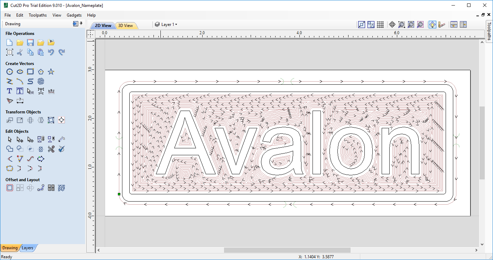Open the Align Objects tool

point(61,120)
